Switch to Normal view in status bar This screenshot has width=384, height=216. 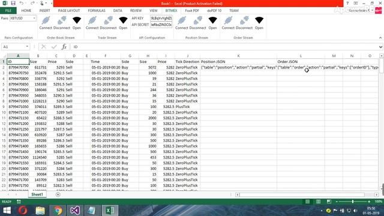pos(307,202)
